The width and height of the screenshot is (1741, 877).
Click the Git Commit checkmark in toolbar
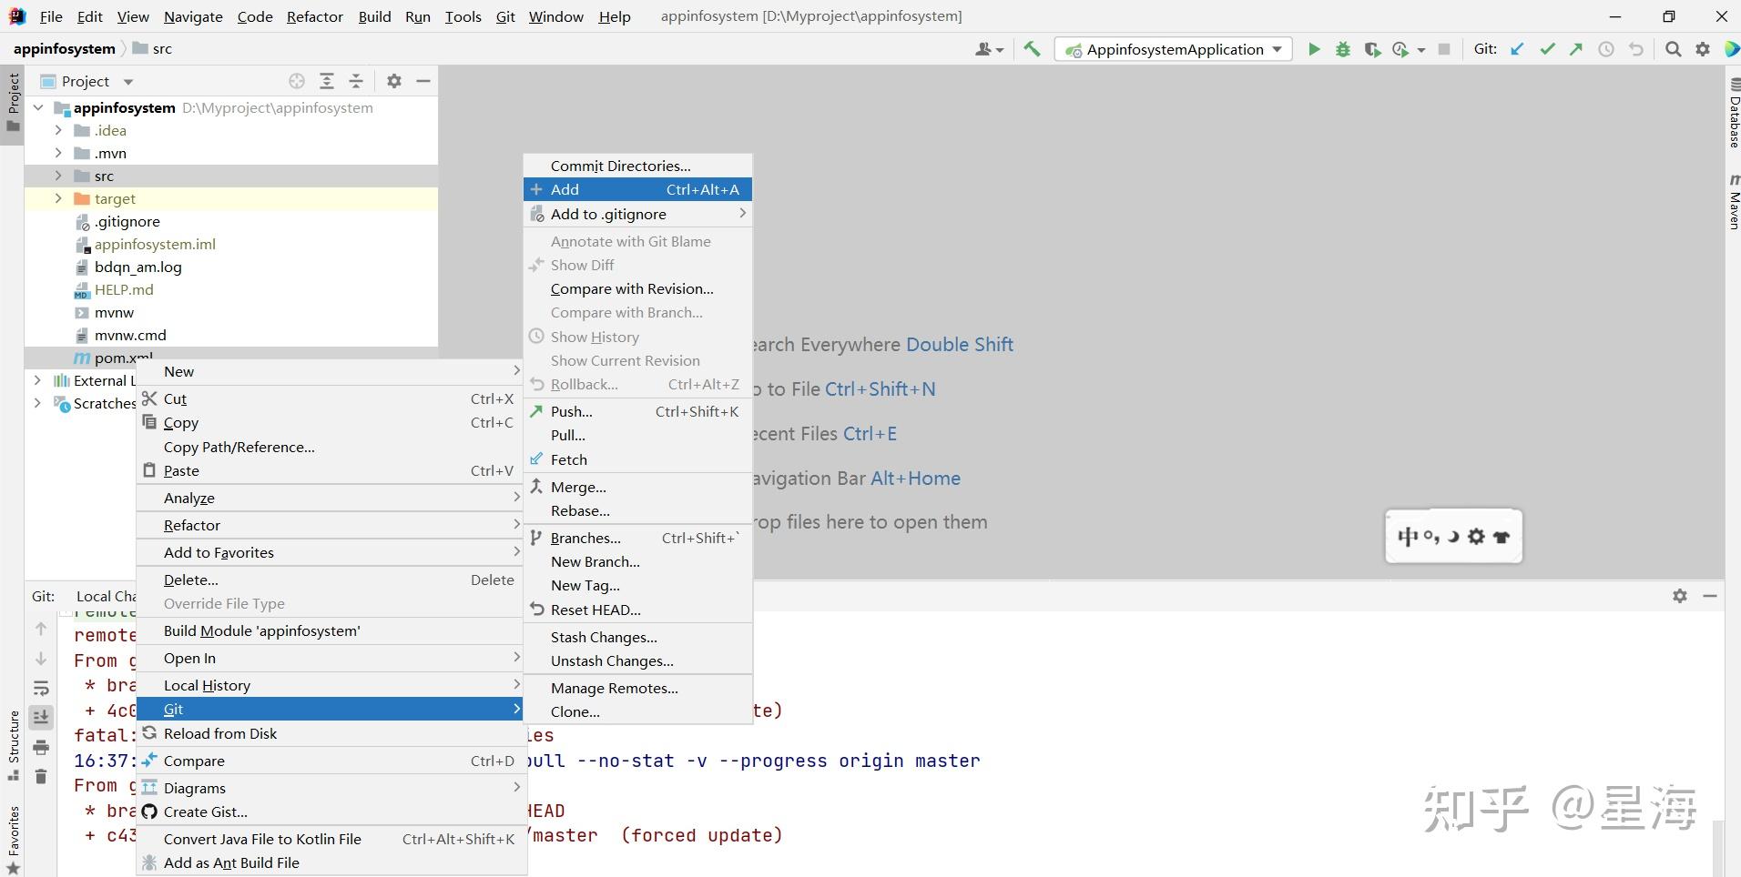point(1547,49)
